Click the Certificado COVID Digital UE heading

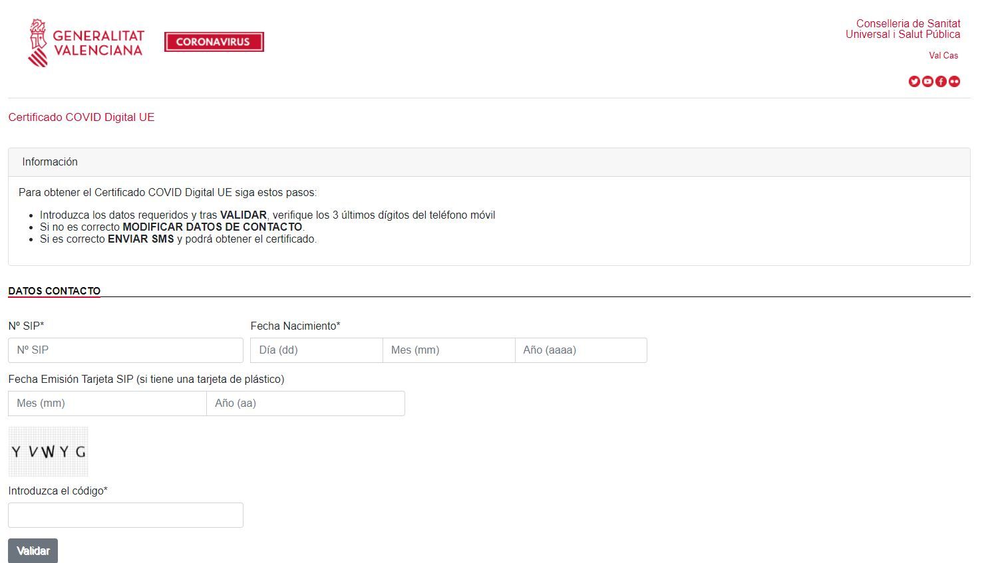point(81,117)
